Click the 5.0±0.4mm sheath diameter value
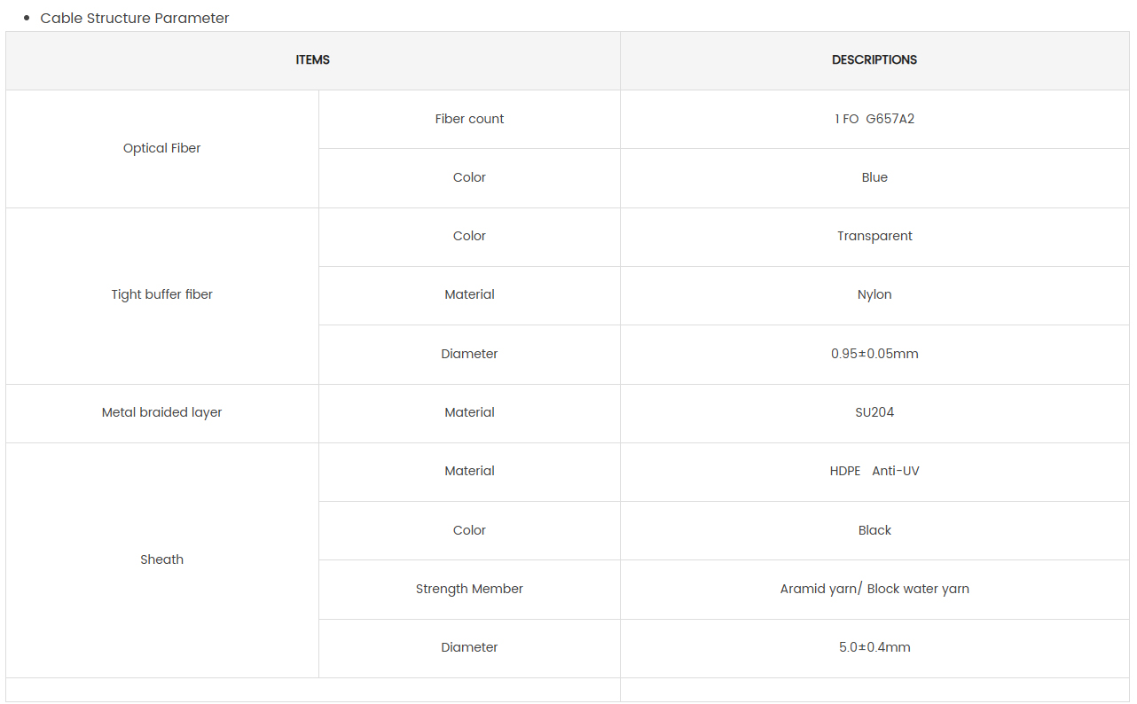This screenshot has height=704, width=1137. click(x=874, y=647)
